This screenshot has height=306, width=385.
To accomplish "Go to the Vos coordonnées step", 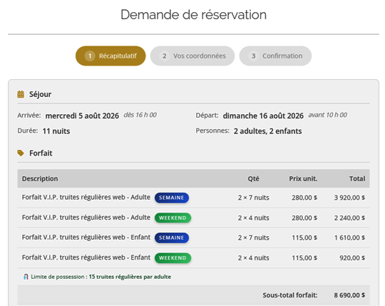I will pos(192,56).
